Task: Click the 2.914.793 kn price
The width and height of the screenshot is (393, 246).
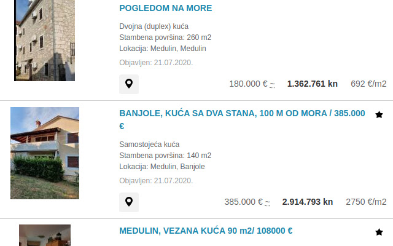Action: point(308,202)
